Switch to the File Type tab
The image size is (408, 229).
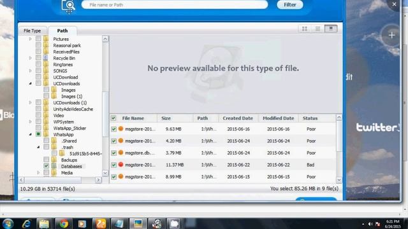pos(33,31)
